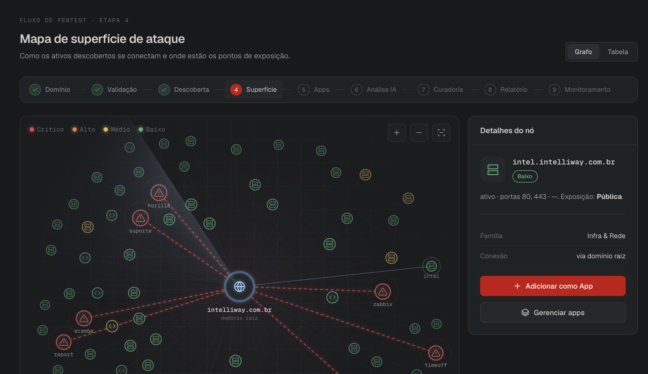Click the Baixo severity badge
This screenshot has height=374, width=648.
tap(525, 176)
